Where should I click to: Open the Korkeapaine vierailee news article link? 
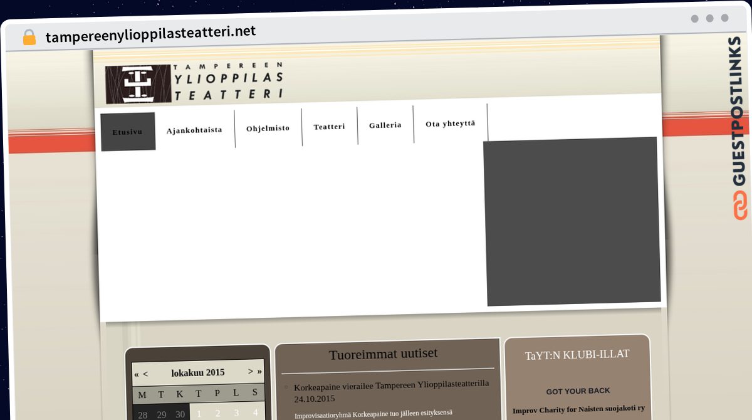point(391,391)
